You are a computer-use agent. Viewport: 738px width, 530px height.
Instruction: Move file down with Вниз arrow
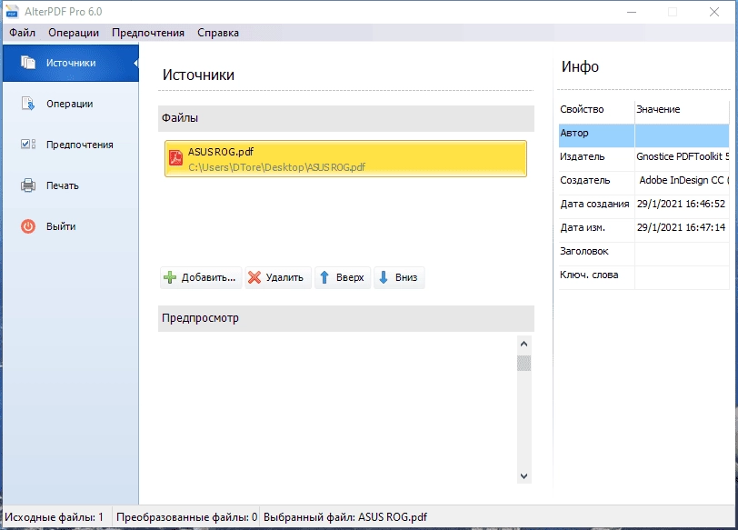point(399,277)
